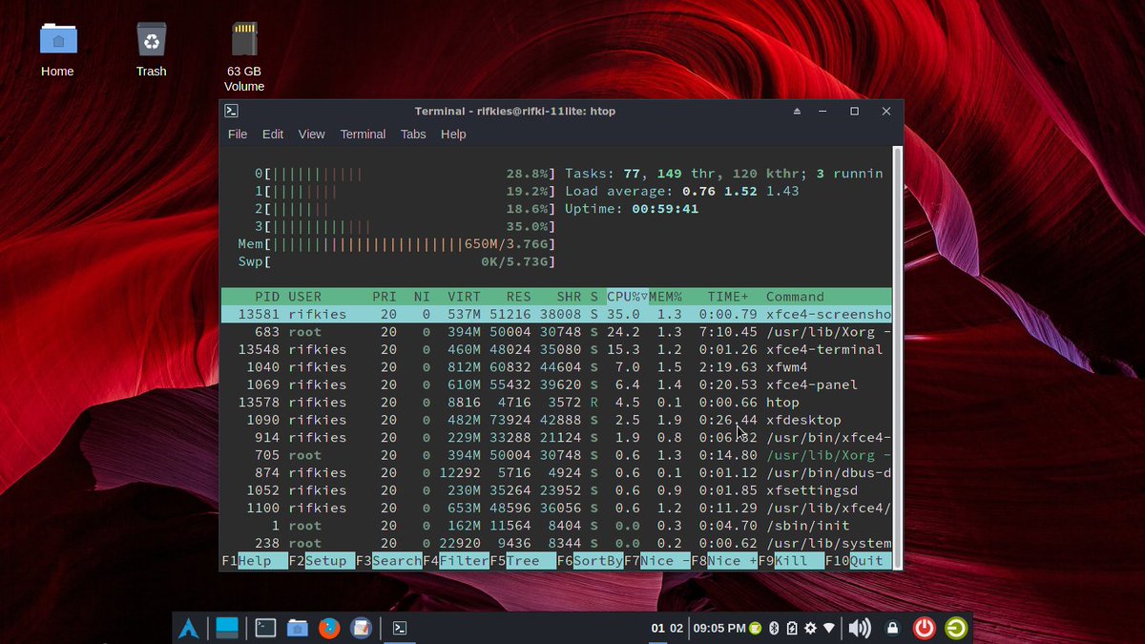Launch Firefox from the panel

[329, 628]
